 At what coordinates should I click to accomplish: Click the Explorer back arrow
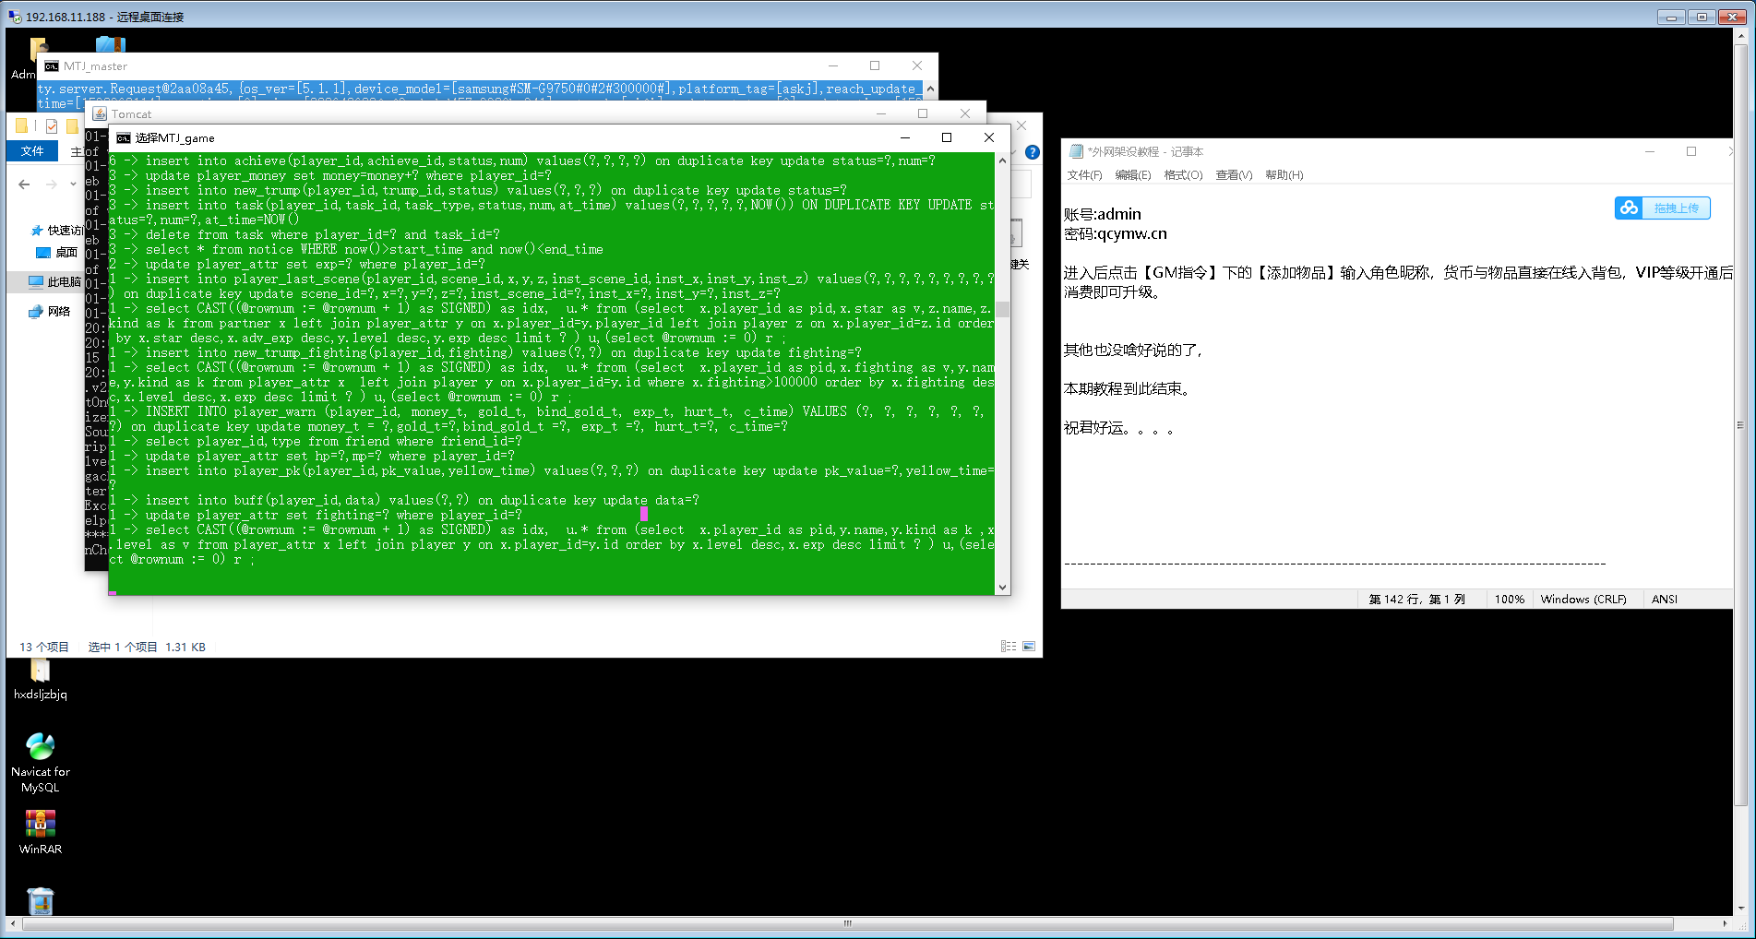tap(24, 184)
